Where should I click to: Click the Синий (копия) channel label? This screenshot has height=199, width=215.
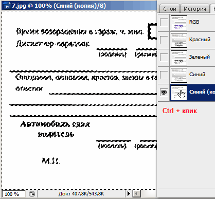point(202,92)
